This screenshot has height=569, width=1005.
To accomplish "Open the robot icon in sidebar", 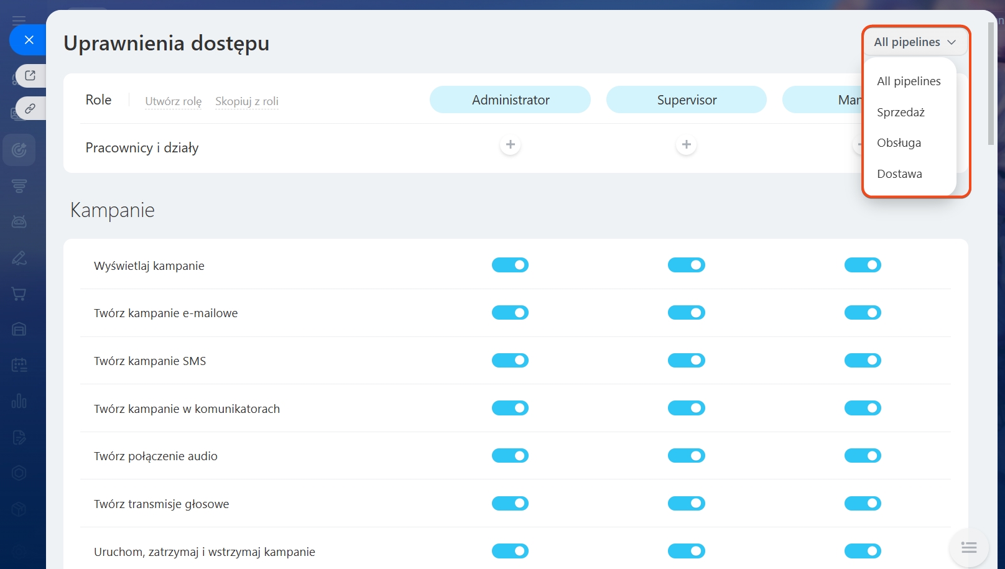I will [19, 221].
